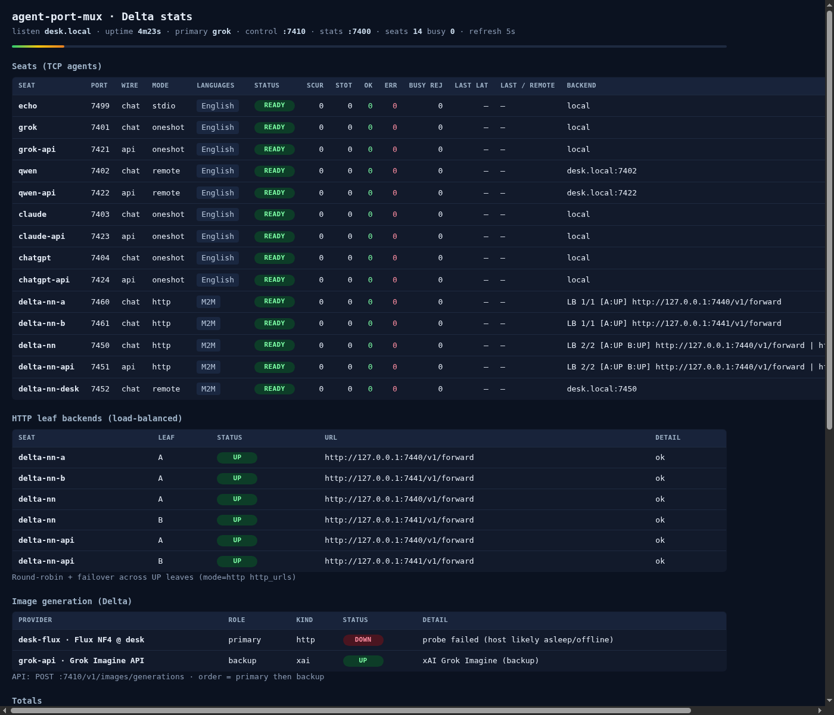Click the READY badge in the claude-api row
Viewport: 834px width, 715px height.
point(274,236)
